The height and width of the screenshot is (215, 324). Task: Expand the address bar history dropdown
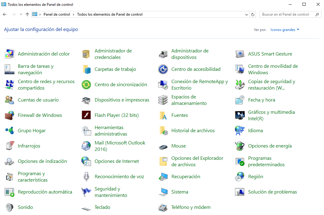(x=246, y=14)
